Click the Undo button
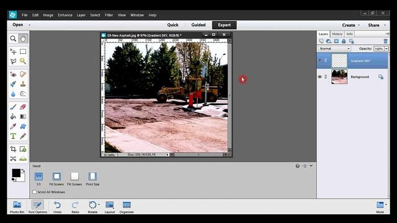The width and height of the screenshot is (397, 223). (57, 206)
